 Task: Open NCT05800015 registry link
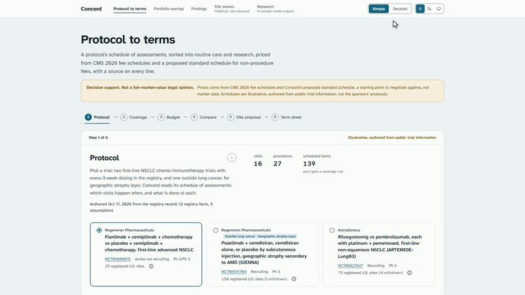point(117,259)
